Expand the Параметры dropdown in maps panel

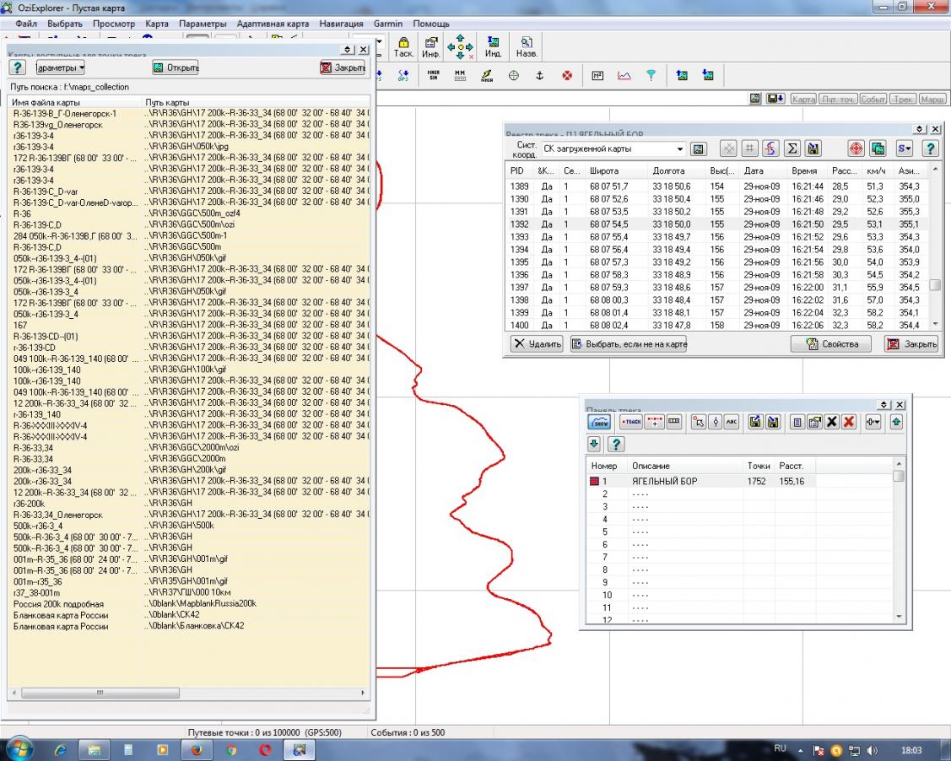tap(60, 67)
